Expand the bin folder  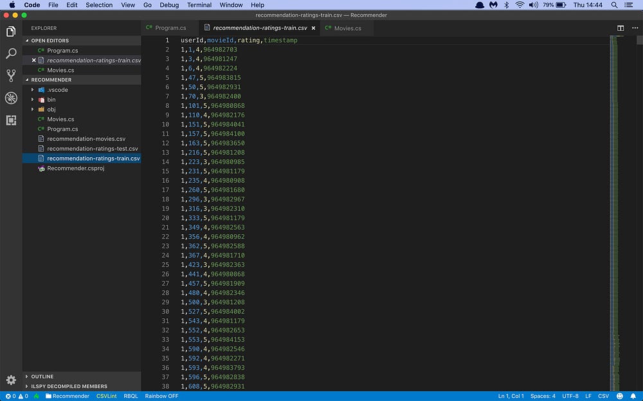point(51,99)
